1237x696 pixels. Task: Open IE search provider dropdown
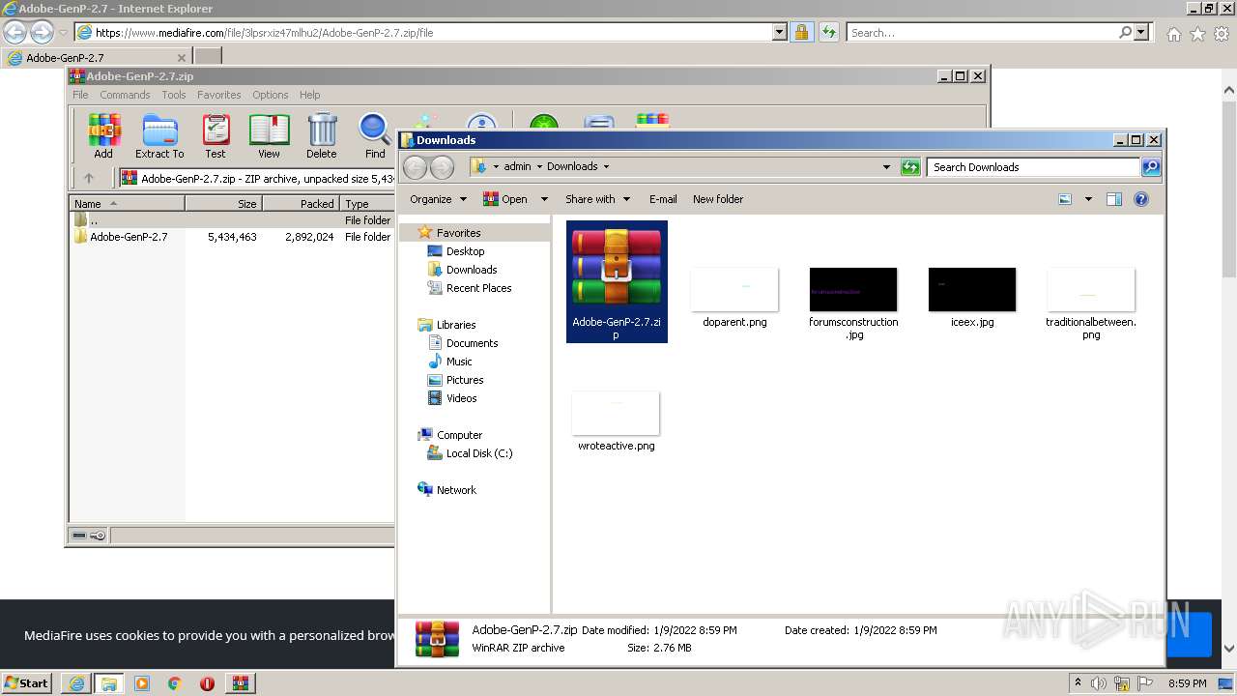pyautogui.click(x=1142, y=33)
